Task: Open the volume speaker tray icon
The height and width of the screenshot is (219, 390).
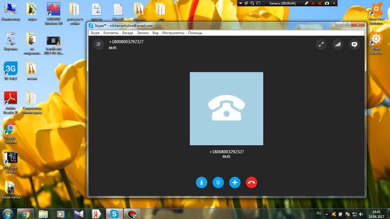Action: (361, 214)
